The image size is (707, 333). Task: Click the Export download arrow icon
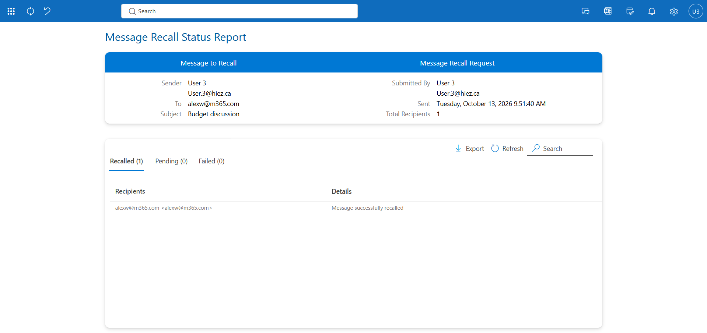(458, 148)
